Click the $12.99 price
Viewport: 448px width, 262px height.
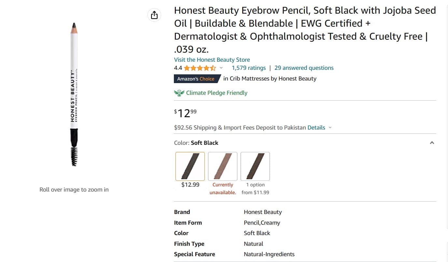pos(185,113)
